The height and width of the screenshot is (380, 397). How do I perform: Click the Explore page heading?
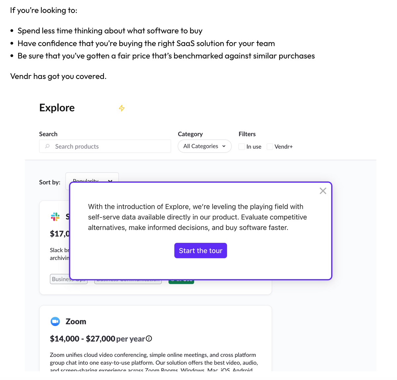point(57,108)
